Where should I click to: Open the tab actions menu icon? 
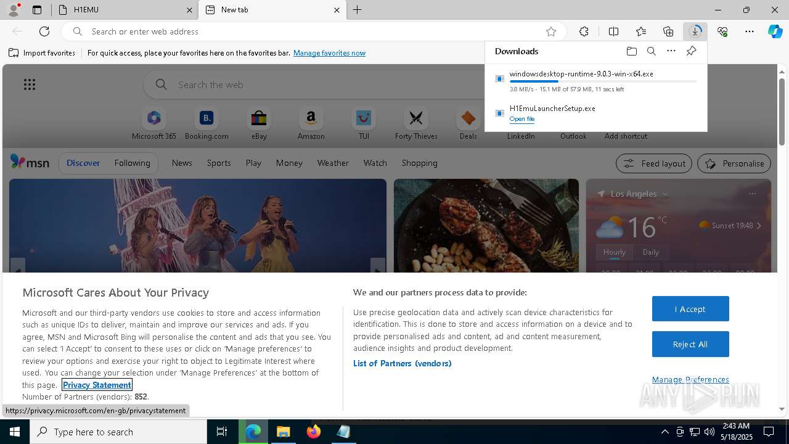click(x=37, y=10)
